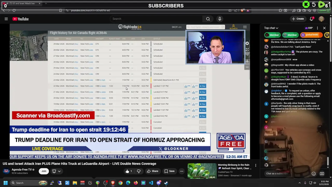Image resolution: width=332 pixels, height=187 pixels.
Task: Open the Brave main menu hamburger
Action: [x=329, y=10]
